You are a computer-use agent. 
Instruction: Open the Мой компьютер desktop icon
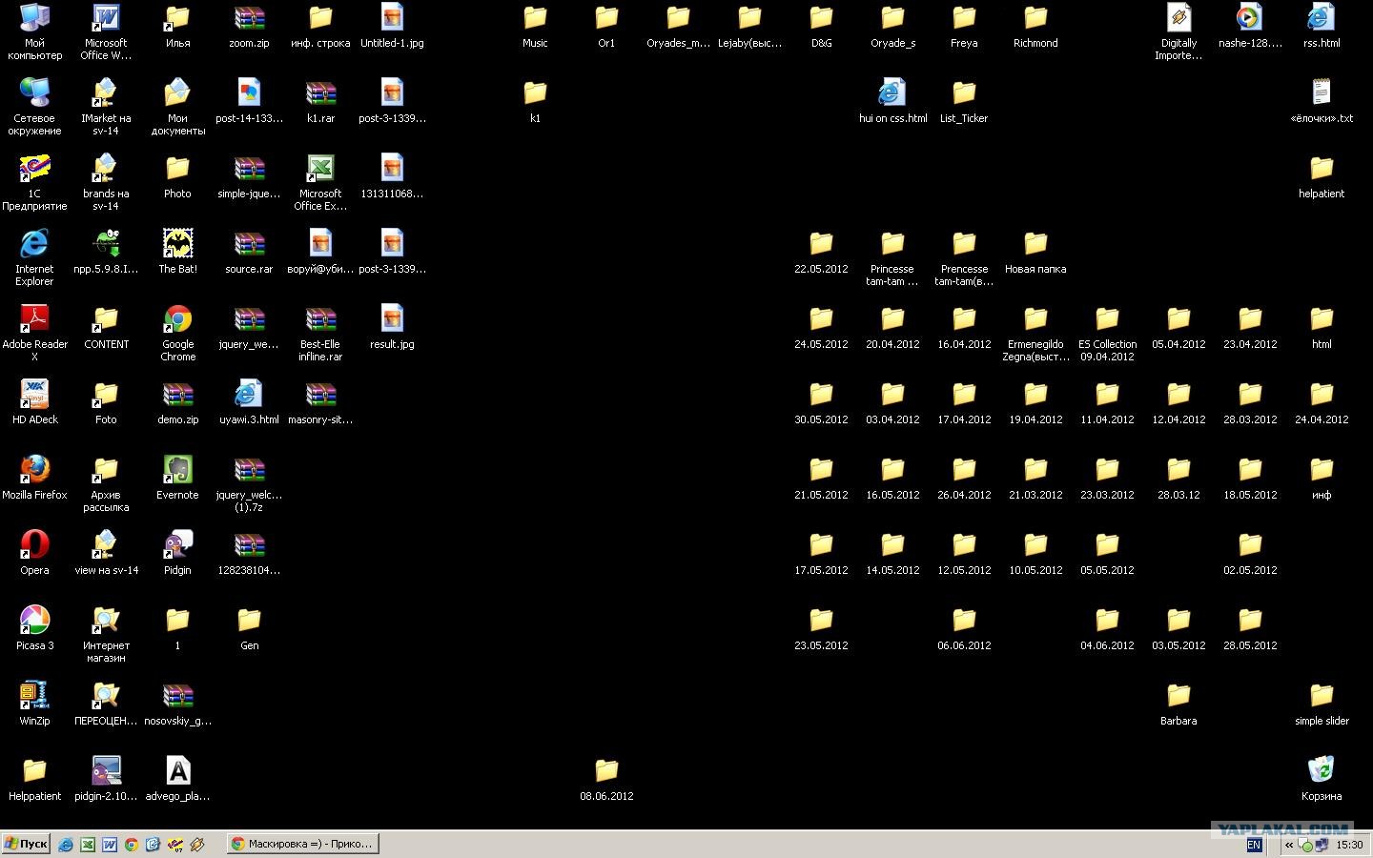34,31
